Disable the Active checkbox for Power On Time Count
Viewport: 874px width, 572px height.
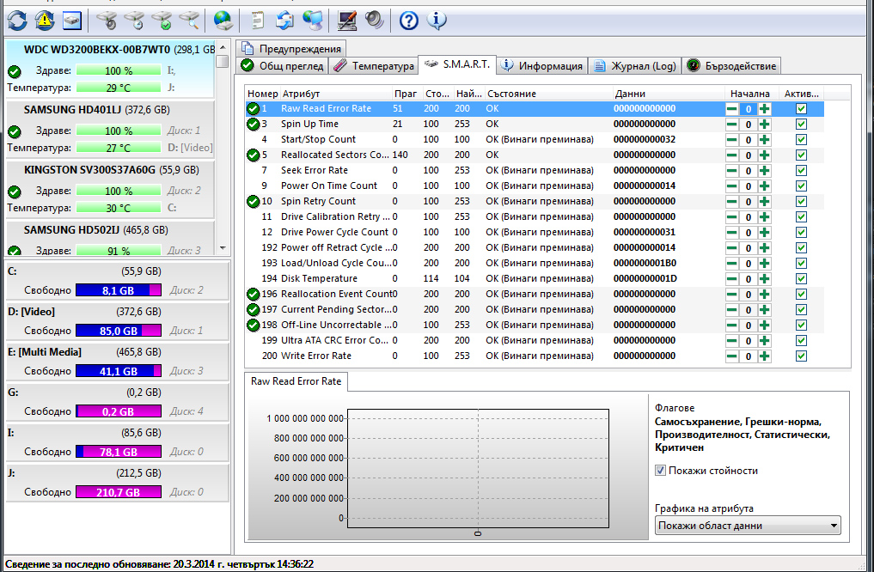pos(801,186)
